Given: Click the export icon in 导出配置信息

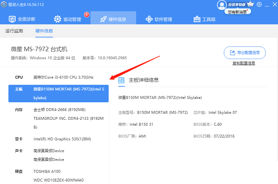Looking at the screenshot, I should pyautogui.click(x=232, y=53).
